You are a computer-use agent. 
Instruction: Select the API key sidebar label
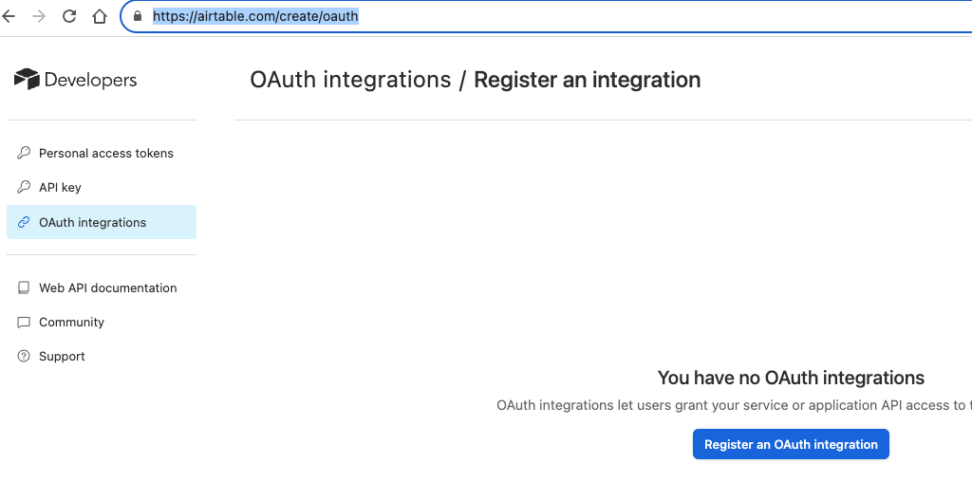point(60,187)
